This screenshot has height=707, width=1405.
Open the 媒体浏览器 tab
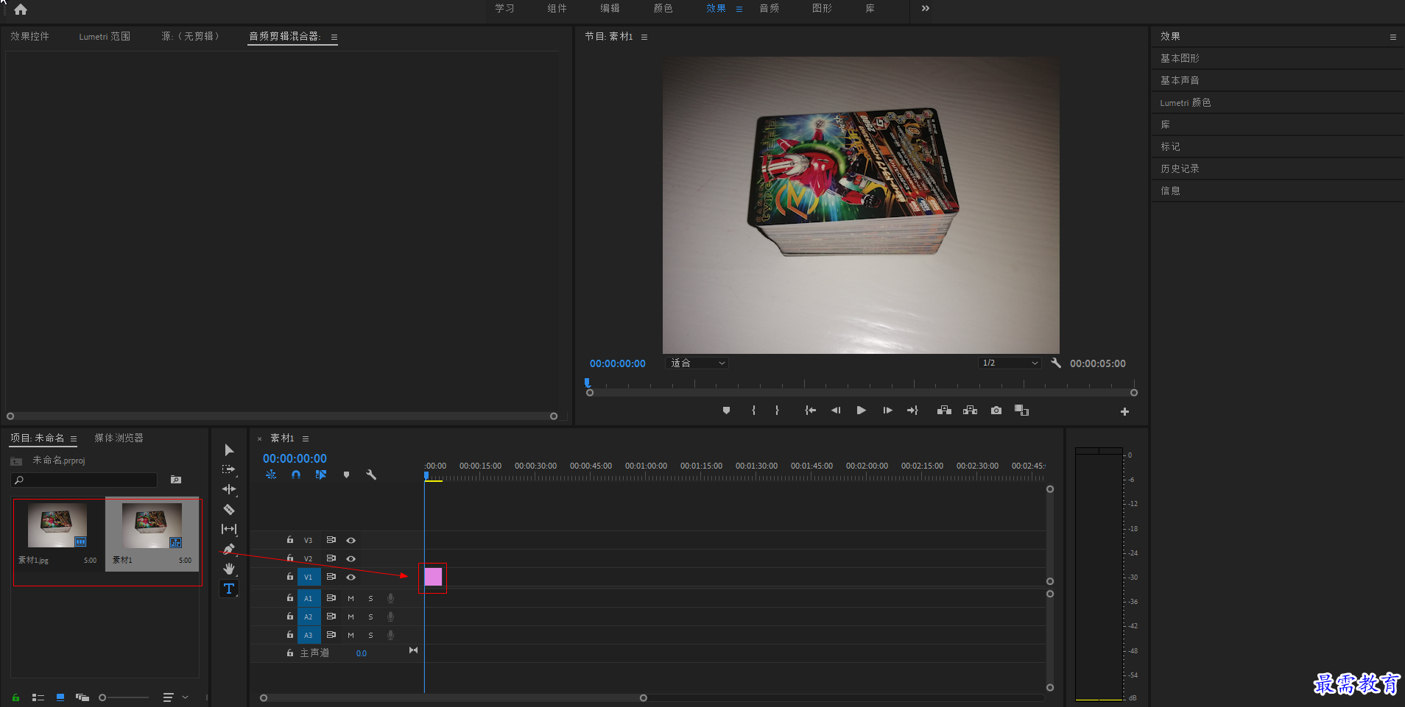119,438
